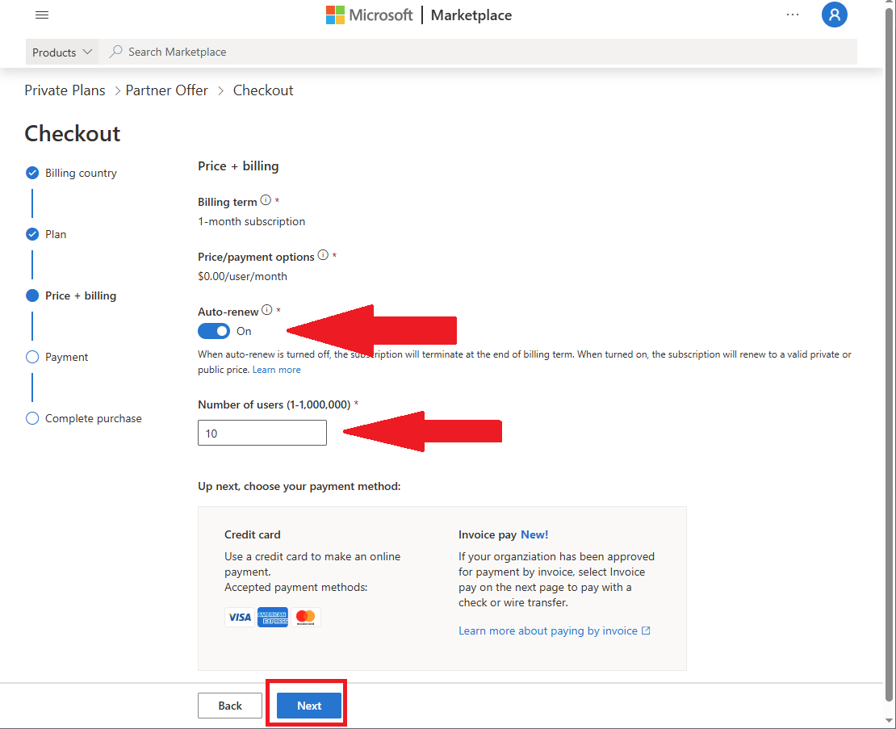Image resolution: width=896 pixels, height=729 pixels.
Task: Click the Complete purchase step circle
Action: (32, 418)
